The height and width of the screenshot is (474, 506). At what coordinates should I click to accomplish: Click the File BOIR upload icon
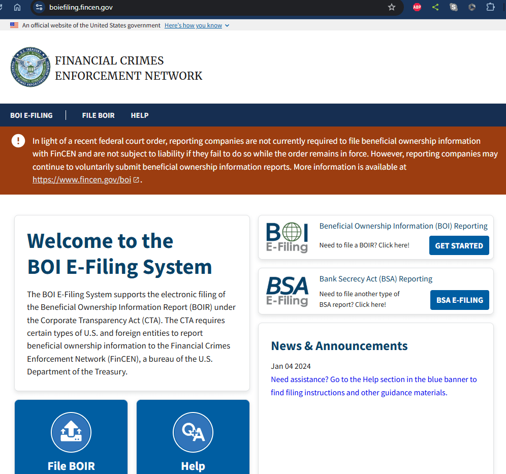pos(71,432)
